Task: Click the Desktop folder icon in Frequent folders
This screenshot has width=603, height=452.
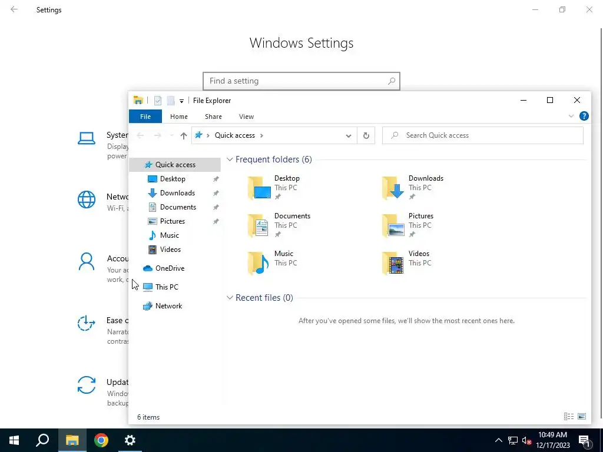Action: pos(259,188)
